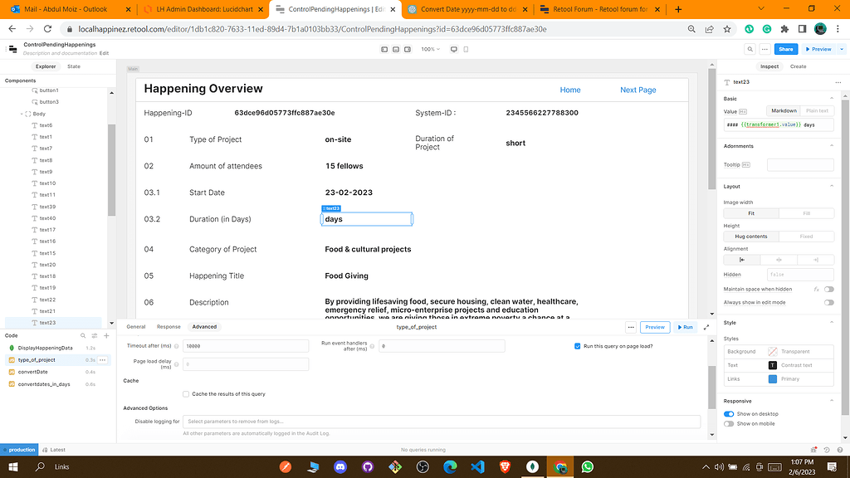Click the search magnifier icon in top toolbar
Screen dimensions: 850x478
pyautogui.click(x=749, y=49)
